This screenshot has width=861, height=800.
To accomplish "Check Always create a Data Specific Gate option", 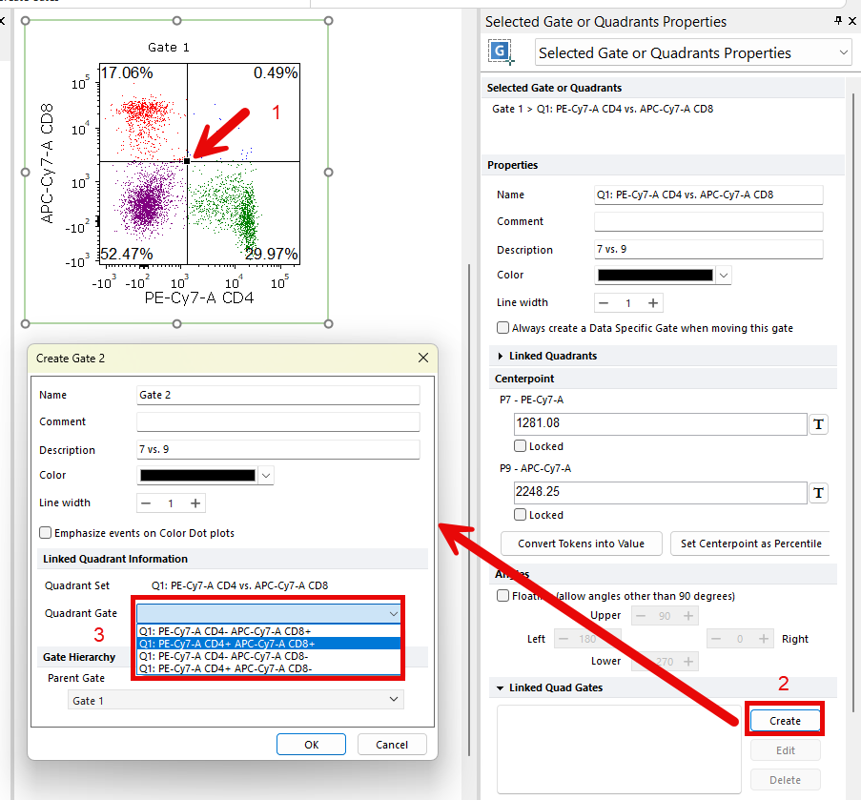I will pyautogui.click(x=503, y=328).
